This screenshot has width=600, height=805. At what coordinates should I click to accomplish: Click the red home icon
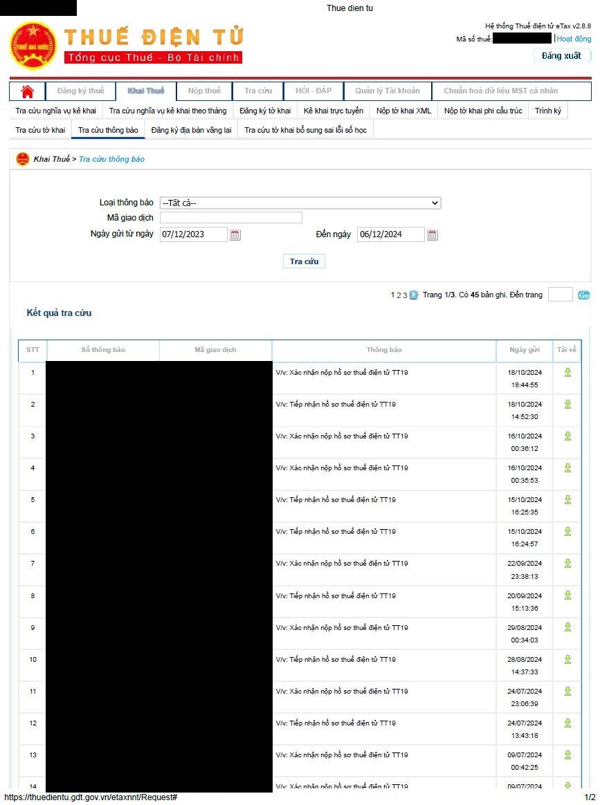[x=28, y=91]
